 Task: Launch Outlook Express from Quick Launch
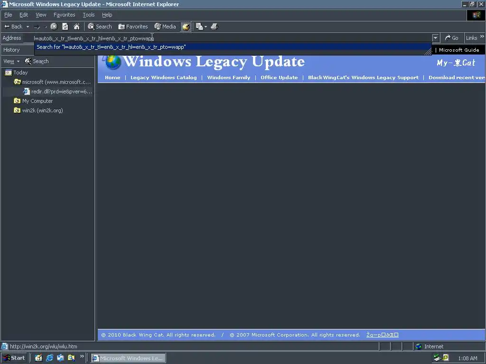coord(60,358)
